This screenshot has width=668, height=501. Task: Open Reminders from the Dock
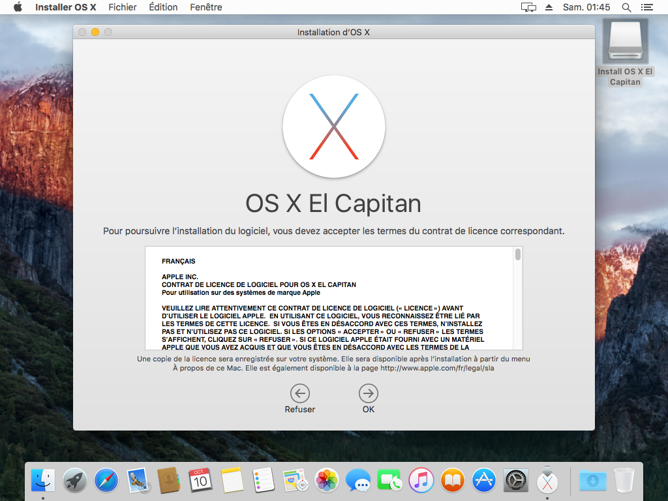[264, 481]
